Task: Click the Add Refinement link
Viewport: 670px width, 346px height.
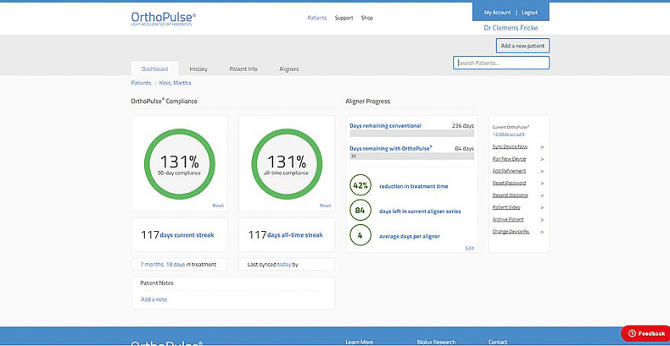Action: pos(509,171)
